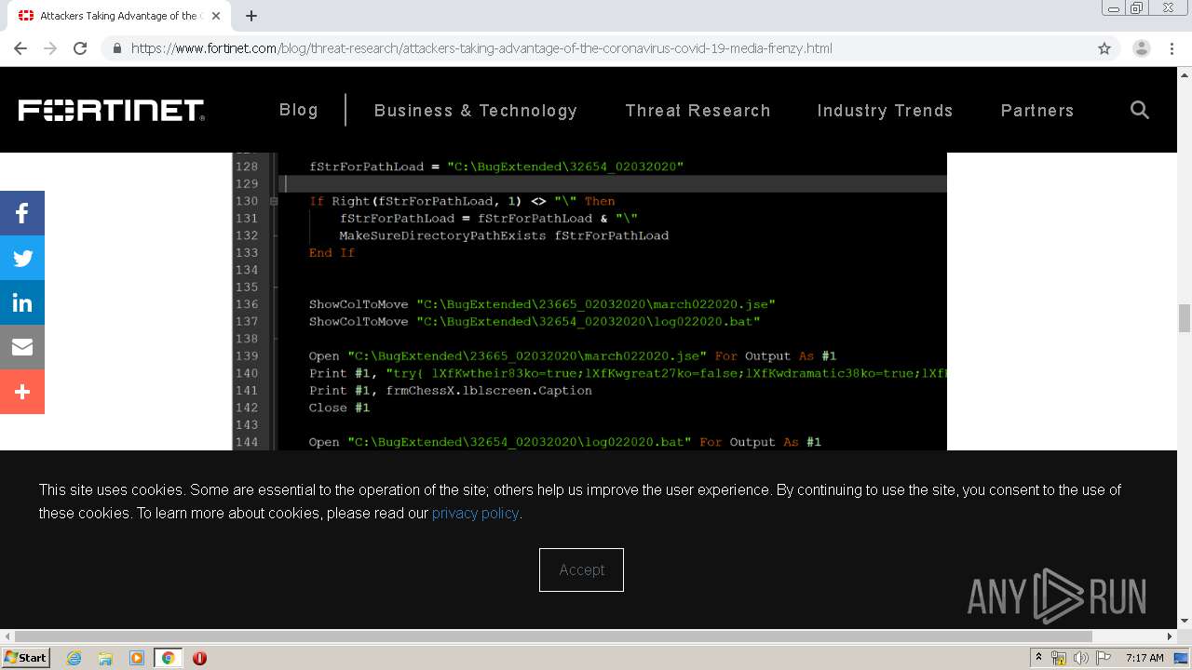This screenshot has width=1192, height=670.
Task: Click the MakeSureDirectoryPathExists code line
Action: (504, 235)
